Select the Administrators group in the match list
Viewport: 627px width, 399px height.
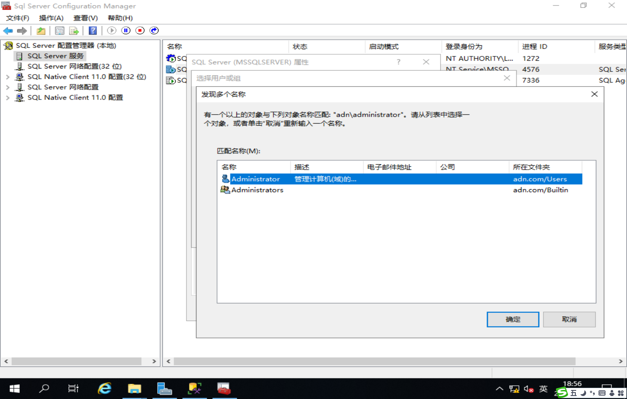pos(257,190)
